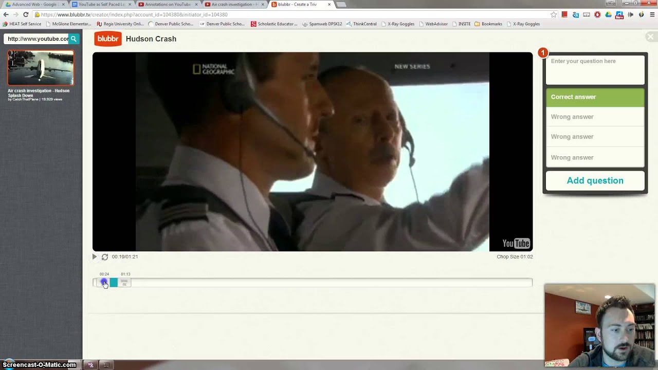Click the YouTube logo on the video
Screen dimensions: 658x370
point(516,244)
